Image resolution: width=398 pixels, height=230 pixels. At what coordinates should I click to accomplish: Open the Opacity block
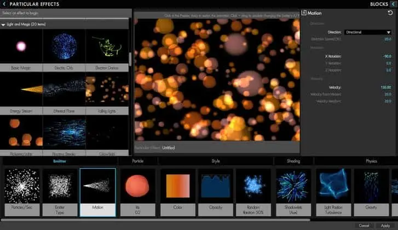pos(216,192)
